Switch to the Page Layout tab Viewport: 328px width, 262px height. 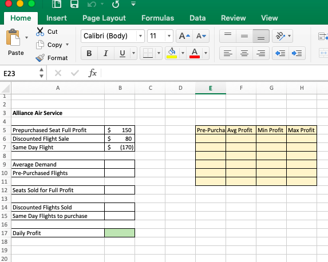(104, 18)
